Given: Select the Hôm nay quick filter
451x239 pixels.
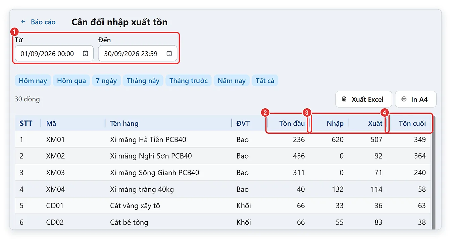Looking at the screenshot, I should point(33,80).
